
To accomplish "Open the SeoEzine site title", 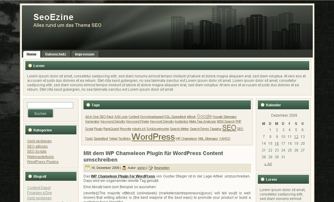I will click(x=53, y=17).
